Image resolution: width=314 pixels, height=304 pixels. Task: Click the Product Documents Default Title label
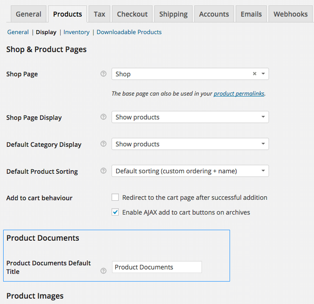[49, 268]
